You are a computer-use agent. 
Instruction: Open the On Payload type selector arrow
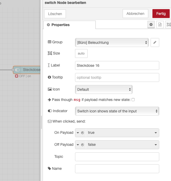78,133
